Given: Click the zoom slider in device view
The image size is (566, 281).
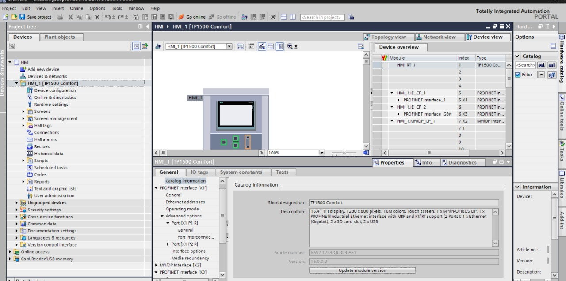Looking at the screenshot, I should (344, 153).
